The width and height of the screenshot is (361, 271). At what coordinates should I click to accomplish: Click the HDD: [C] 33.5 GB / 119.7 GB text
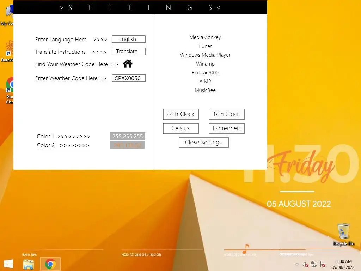(x=141, y=255)
